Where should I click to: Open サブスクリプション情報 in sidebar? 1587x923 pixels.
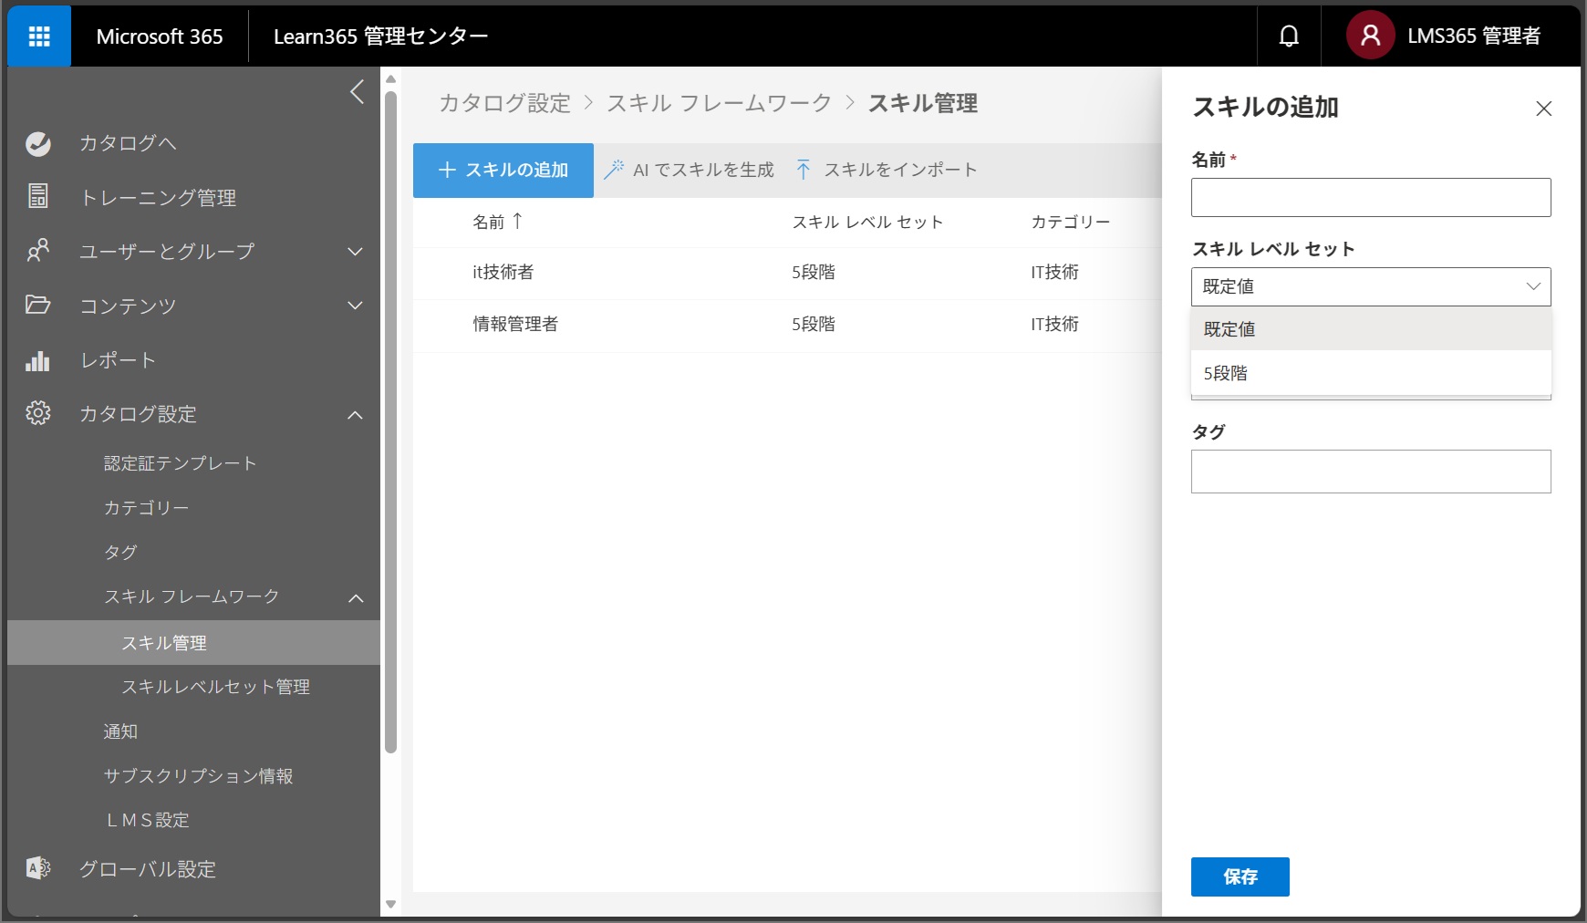[198, 776]
